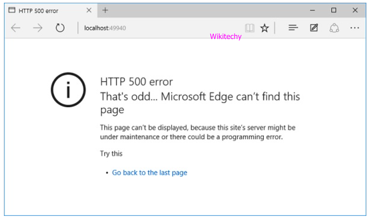
Task: Click the Share icon in toolbar
Action: [334, 28]
